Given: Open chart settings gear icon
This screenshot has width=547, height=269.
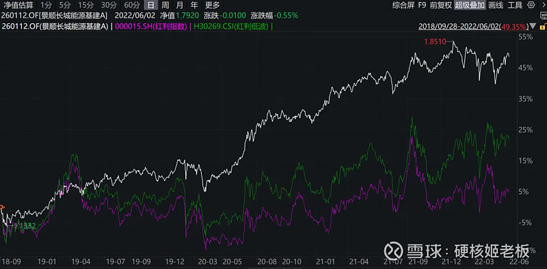Looking at the screenshot, I should 531,5.
